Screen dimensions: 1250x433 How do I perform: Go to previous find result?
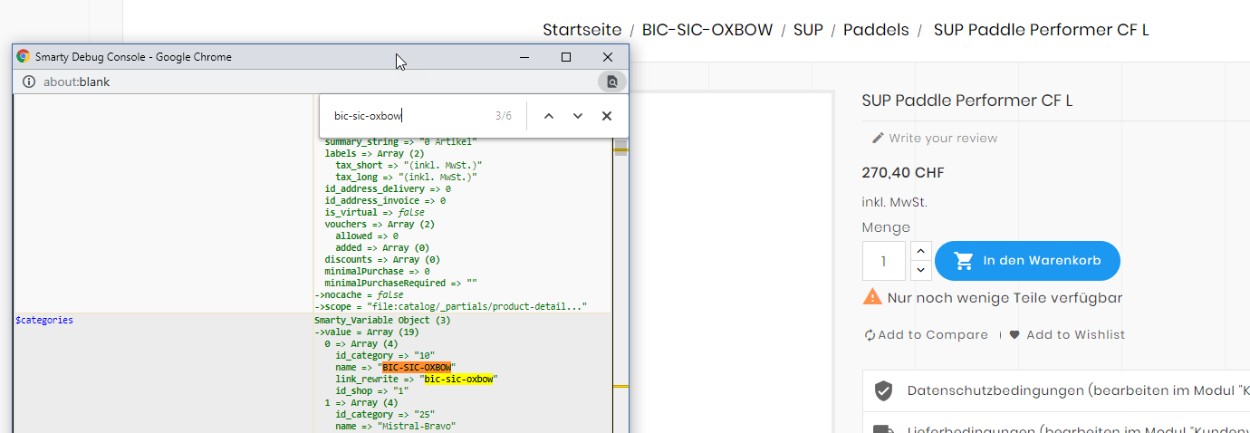tap(548, 116)
